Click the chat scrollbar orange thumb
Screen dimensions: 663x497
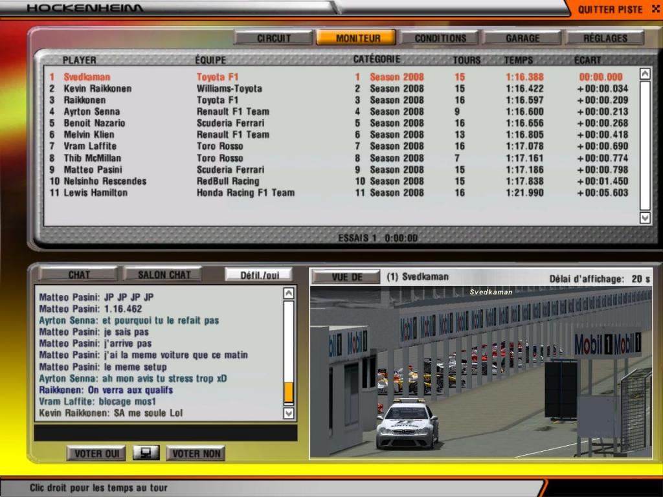[x=288, y=392]
